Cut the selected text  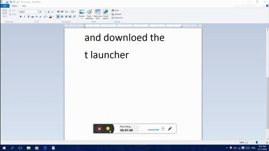tap(12, 10)
